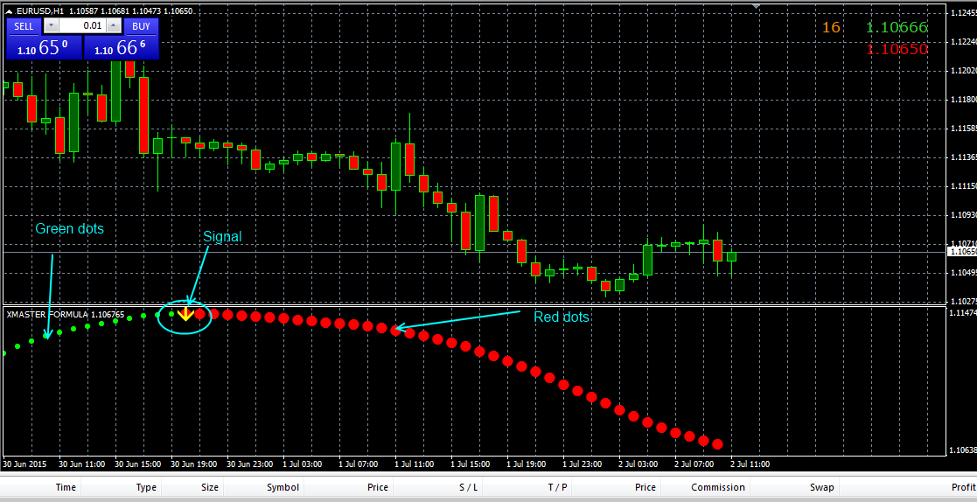Click the S / L column header
This screenshot has width=977, height=502.
(468, 487)
